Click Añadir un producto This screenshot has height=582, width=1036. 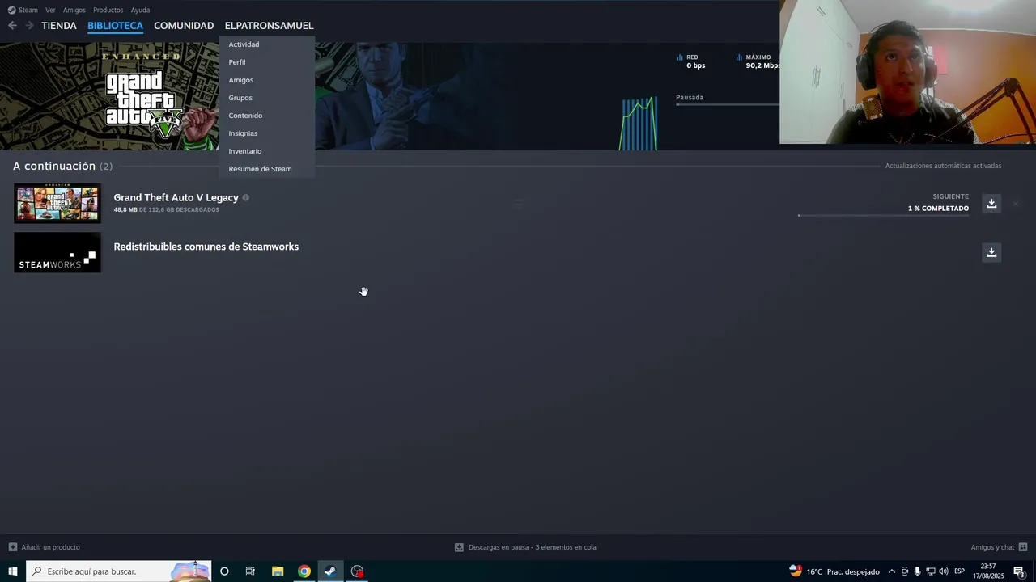point(50,547)
